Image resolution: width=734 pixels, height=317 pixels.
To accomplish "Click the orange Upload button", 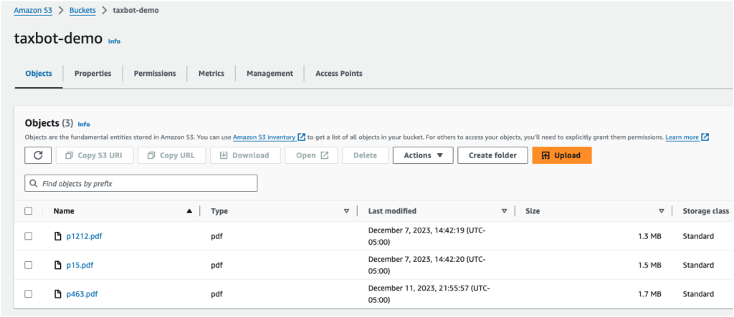I will [562, 155].
